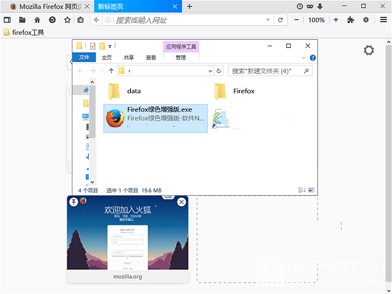Image resolution: width=392 pixels, height=294 pixels.
Task: Bookmark this page with the star icon
Action: point(67,20)
